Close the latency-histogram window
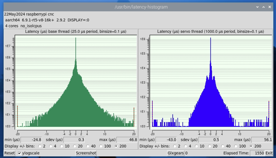The width and height of the screenshot is (276, 158). (x=270, y=7)
